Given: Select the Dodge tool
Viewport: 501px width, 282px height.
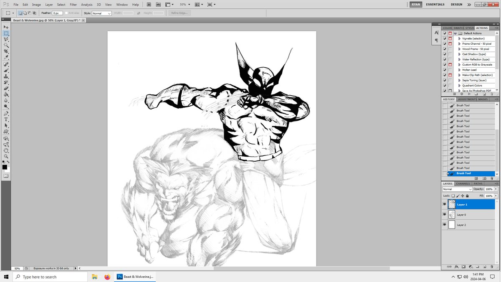Looking at the screenshot, I should pyautogui.click(x=6, y=106).
